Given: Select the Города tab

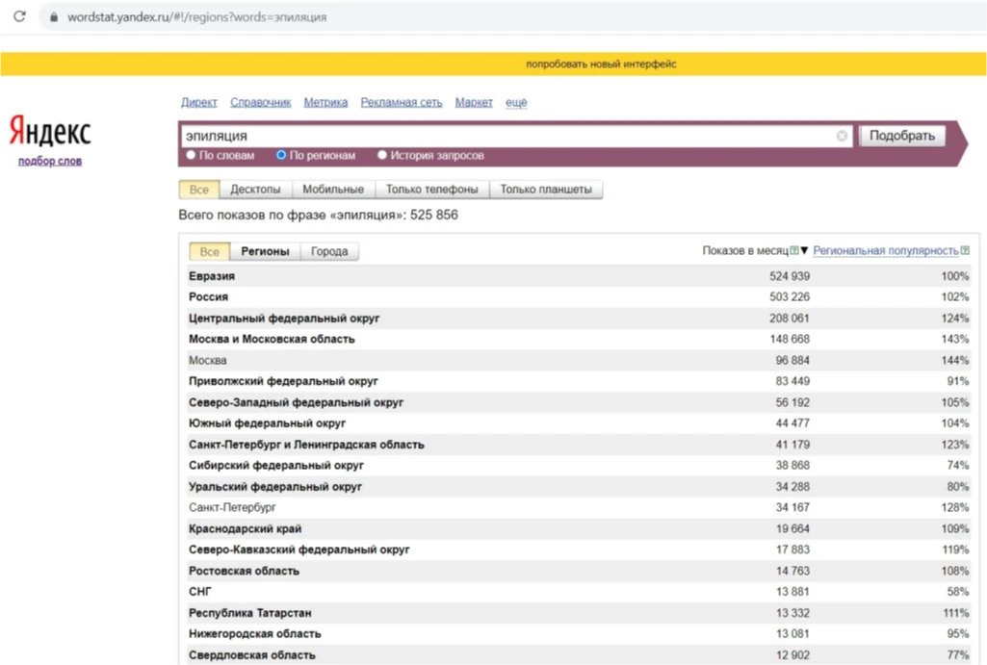Looking at the screenshot, I should tap(329, 251).
